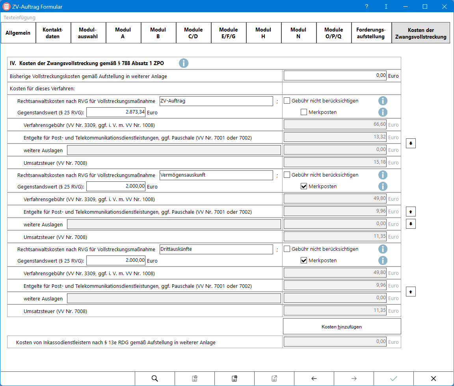
Task: Click the text cursor icon in title bar
Action: click(386, 6)
